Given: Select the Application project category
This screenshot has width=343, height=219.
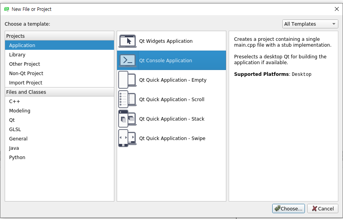Looking at the screenshot, I should [x=59, y=45].
